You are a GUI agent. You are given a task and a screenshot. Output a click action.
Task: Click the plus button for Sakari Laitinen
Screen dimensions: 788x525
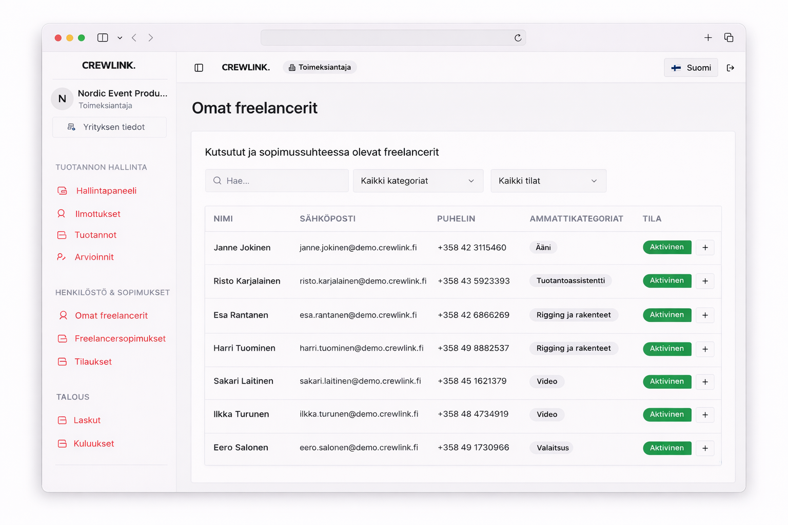click(705, 382)
